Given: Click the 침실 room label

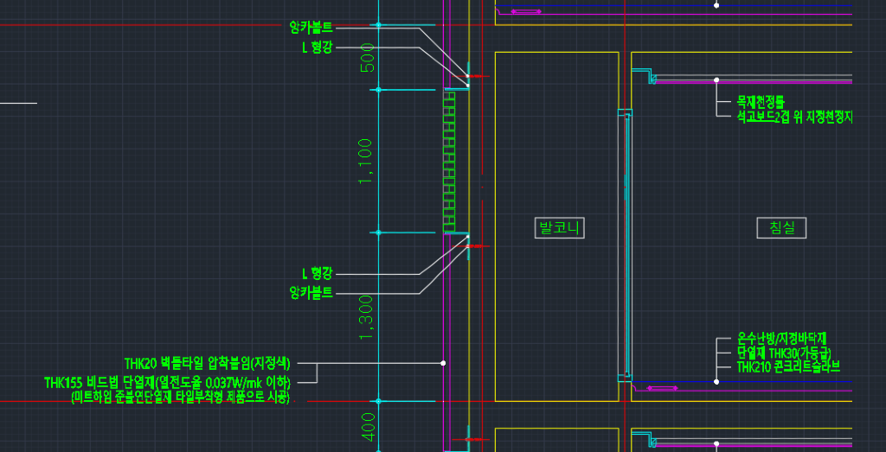Looking at the screenshot, I should pyautogui.click(x=781, y=228).
